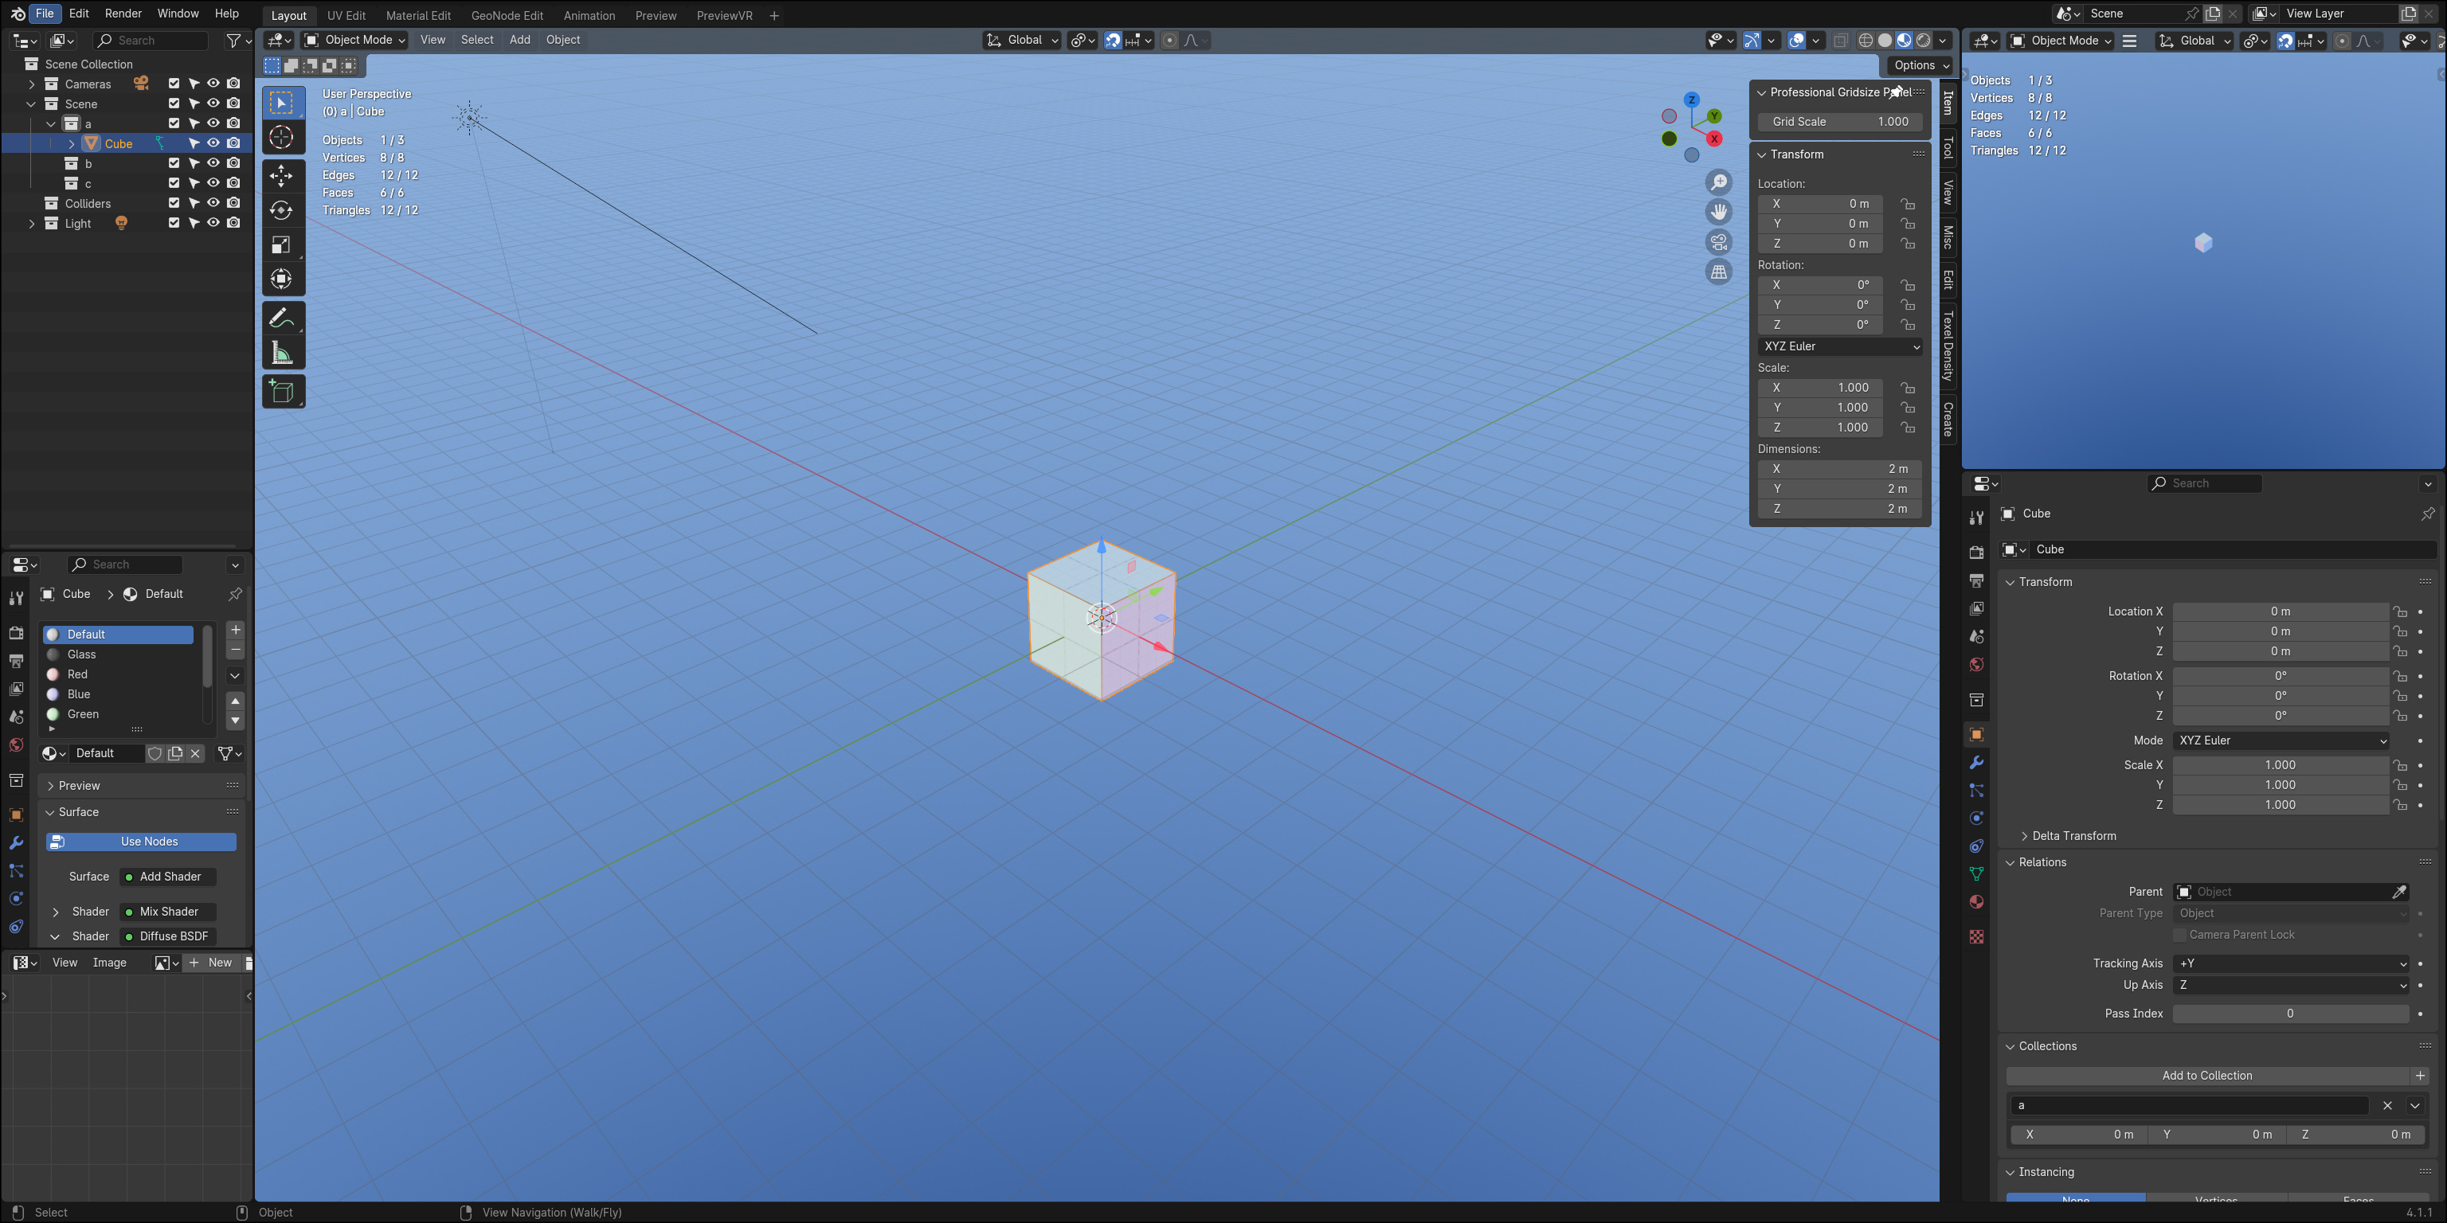Open the Modifiers wrench tab in right properties

[1975, 763]
